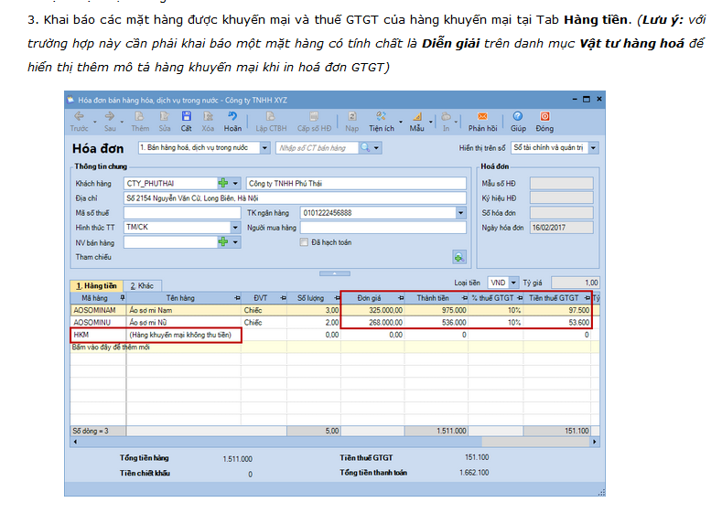The image size is (722, 513).
Task: Switch to the 2. Khác tab
Action: pyautogui.click(x=142, y=285)
